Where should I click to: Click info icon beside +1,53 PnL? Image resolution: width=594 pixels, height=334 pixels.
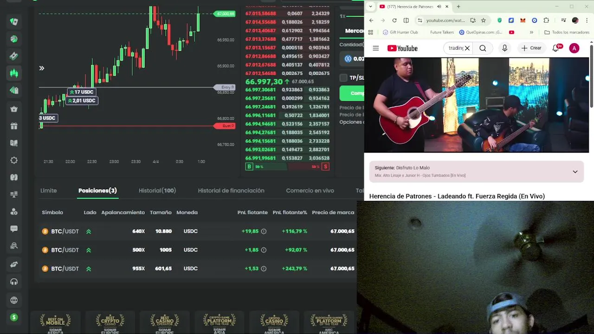coord(264,269)
